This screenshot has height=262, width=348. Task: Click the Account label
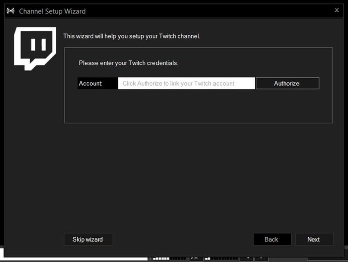tap(90, 83)
